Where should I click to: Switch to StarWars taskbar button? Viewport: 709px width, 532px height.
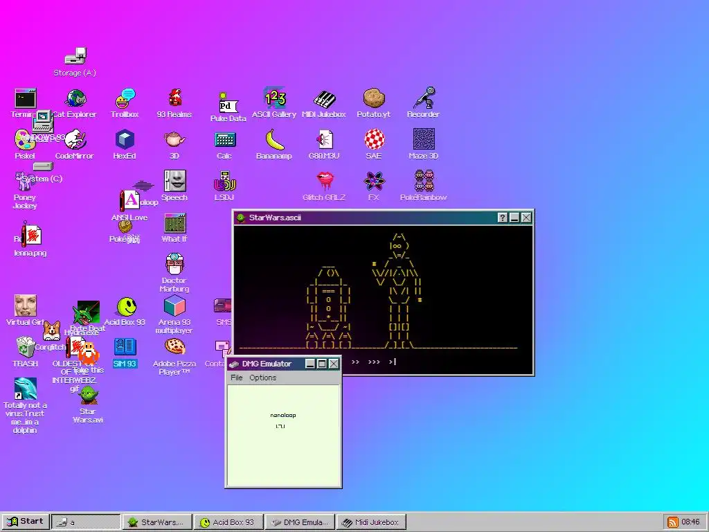tap(157, 522)
